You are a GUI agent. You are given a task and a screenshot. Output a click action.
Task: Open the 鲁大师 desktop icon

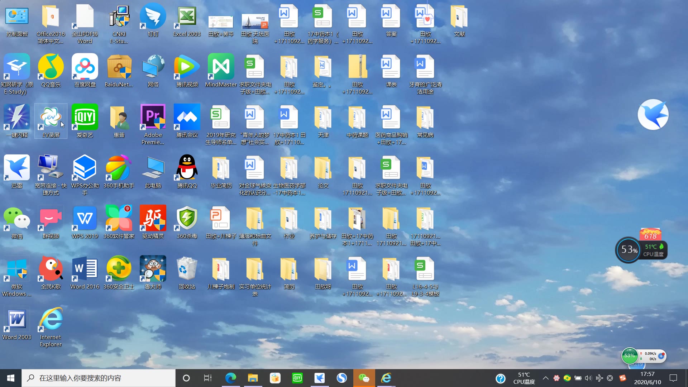coord(153,273)
